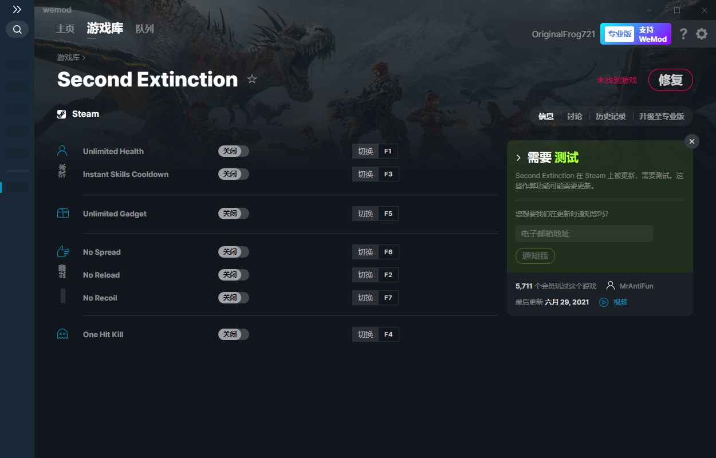Click the inventory chest icon beside Unlimited Gadget
Screen dimensions: 716x458
pos(63,214)
